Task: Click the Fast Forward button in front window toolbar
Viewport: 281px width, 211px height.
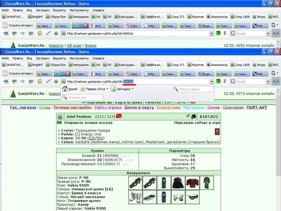Action: click(x=31, y=81)
